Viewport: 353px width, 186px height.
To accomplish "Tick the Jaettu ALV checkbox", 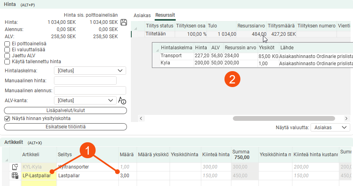I will tap(7, 56).
